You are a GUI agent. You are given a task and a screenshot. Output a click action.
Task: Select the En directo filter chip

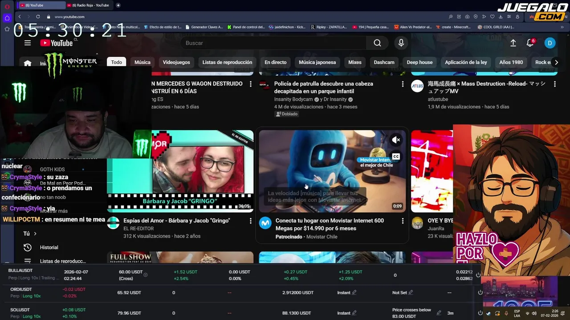tap(275, 62)
